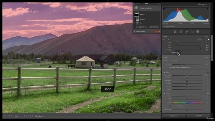The width and height of the screenshot is (215, 121).
Task: Expand left panel with edge arrow
Action: point(1,61)
